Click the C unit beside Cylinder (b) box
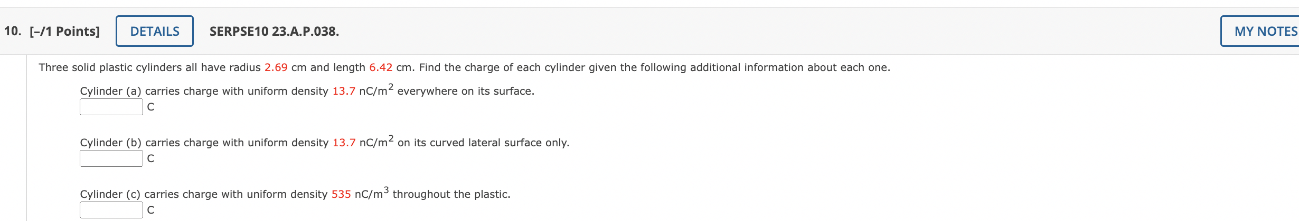The image size is (1299, 221). coord(150,158)
